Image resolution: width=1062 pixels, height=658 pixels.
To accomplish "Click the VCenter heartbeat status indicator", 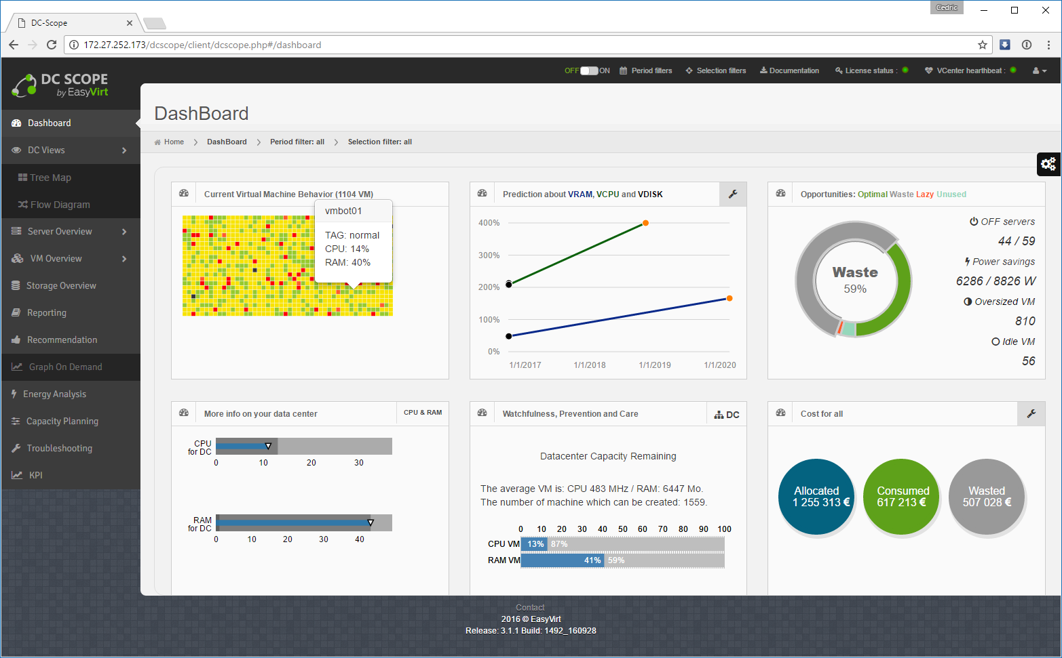I will 1013,70.
